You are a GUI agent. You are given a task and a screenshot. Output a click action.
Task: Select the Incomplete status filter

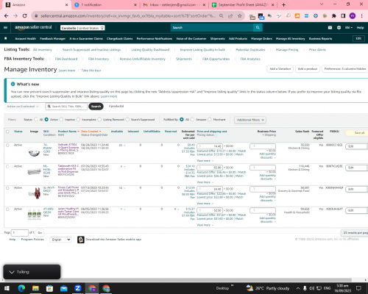point(78,120)
